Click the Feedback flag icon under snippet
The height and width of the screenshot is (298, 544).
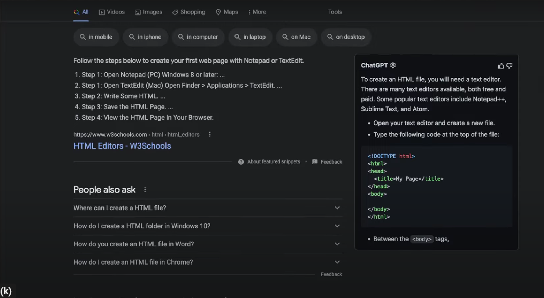(x=315, y=162)
